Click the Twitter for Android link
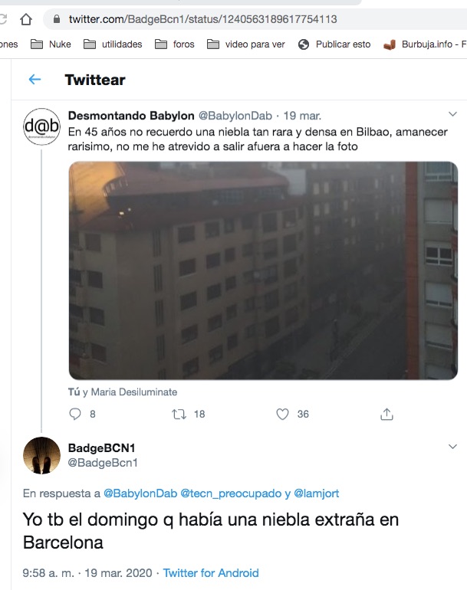 pyautogui.click(x=211, y=573)
